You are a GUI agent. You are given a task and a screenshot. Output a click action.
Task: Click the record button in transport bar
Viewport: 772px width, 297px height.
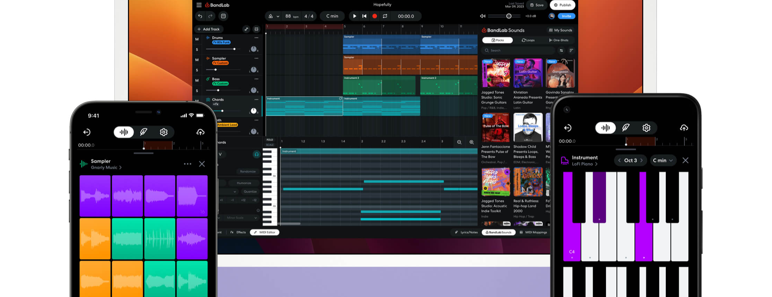point(375,16)
